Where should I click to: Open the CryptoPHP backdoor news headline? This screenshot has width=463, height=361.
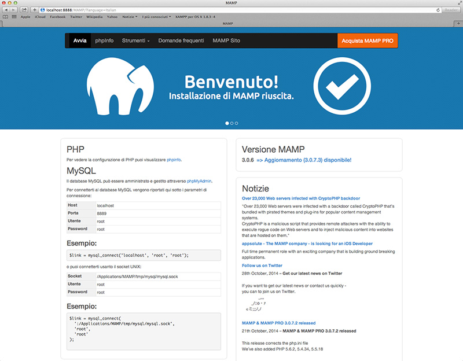301,198
